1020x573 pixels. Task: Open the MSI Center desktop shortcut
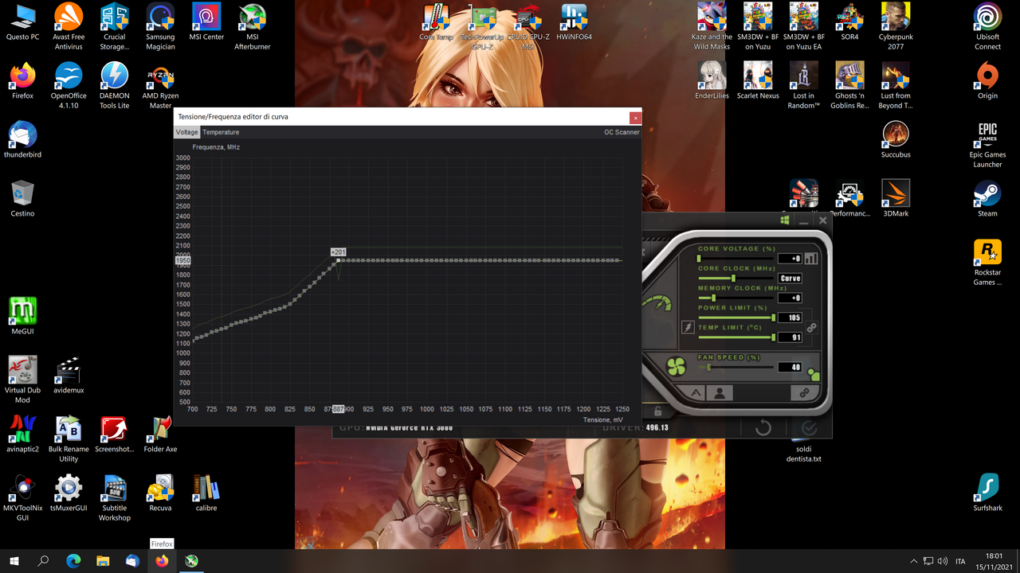[206, 21]
